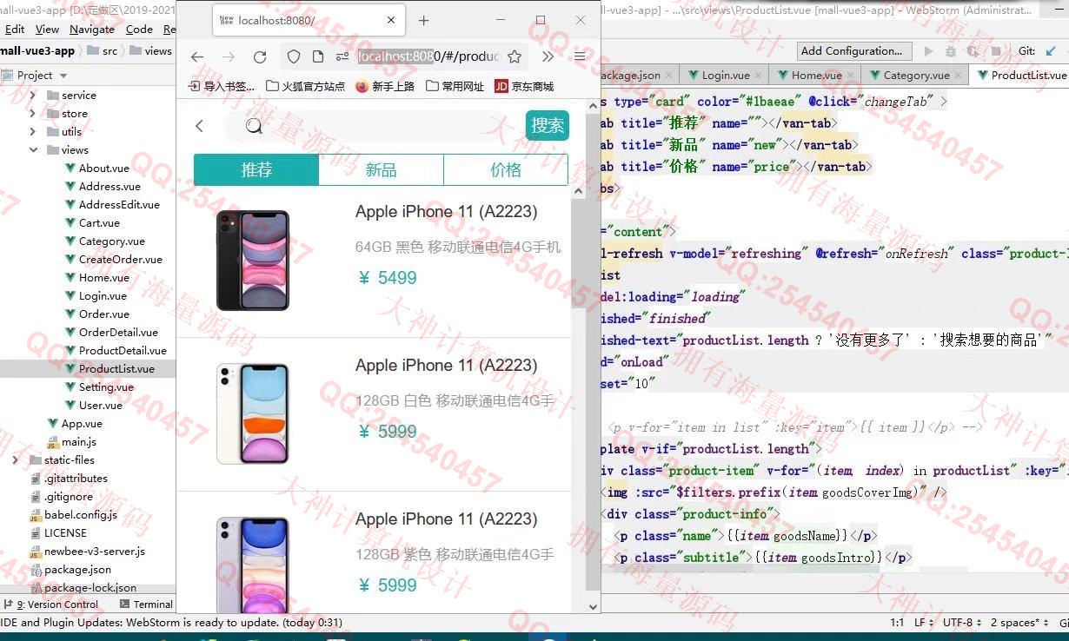The image size is (1069, 641).
Task: Click the shield tracking protection icon
Action: click(x=294, y=56)
